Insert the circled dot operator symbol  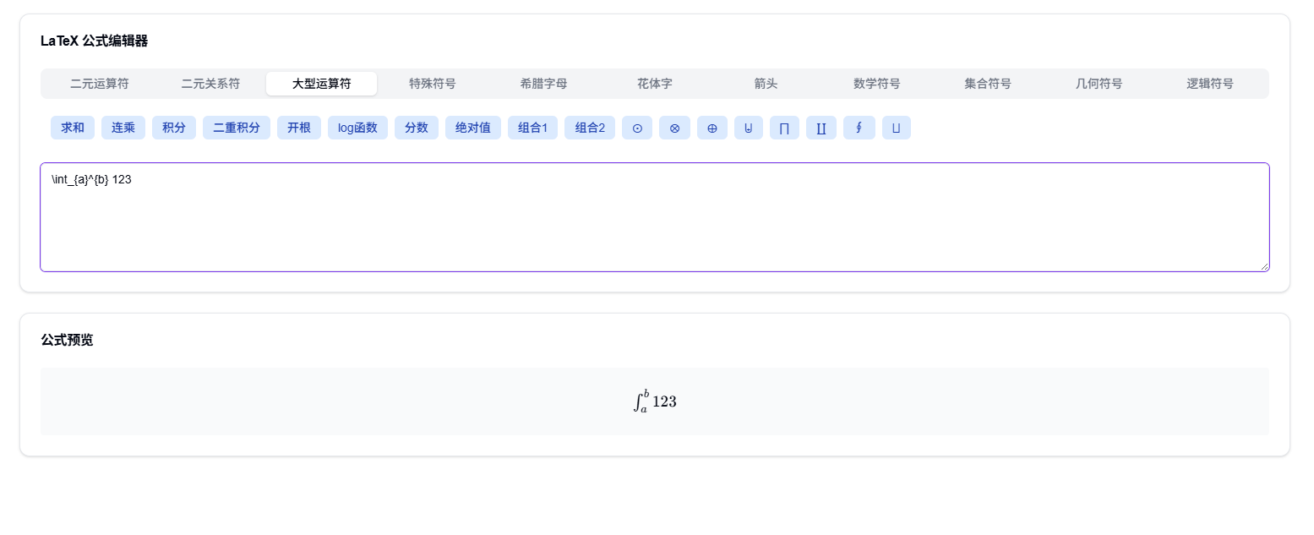637,128
